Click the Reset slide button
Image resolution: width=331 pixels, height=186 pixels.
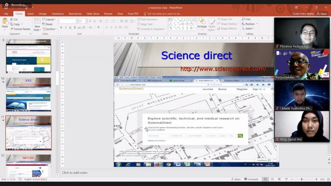pos(49,24)
